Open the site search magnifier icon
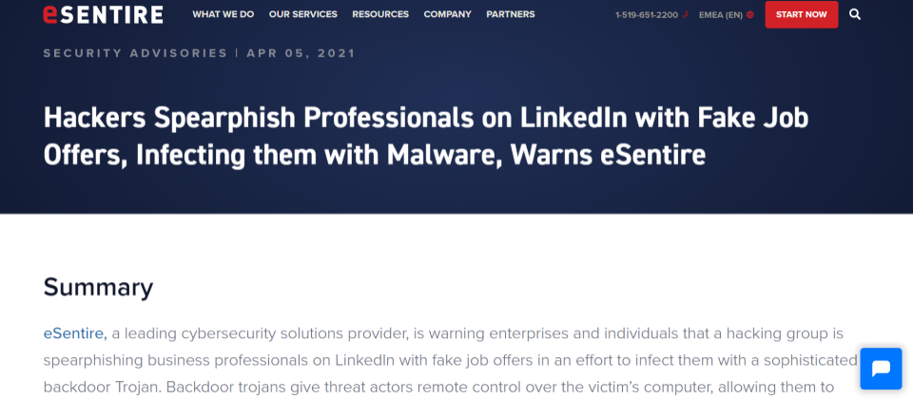Viewport: 913px width, 399px height. pos(855,14)
